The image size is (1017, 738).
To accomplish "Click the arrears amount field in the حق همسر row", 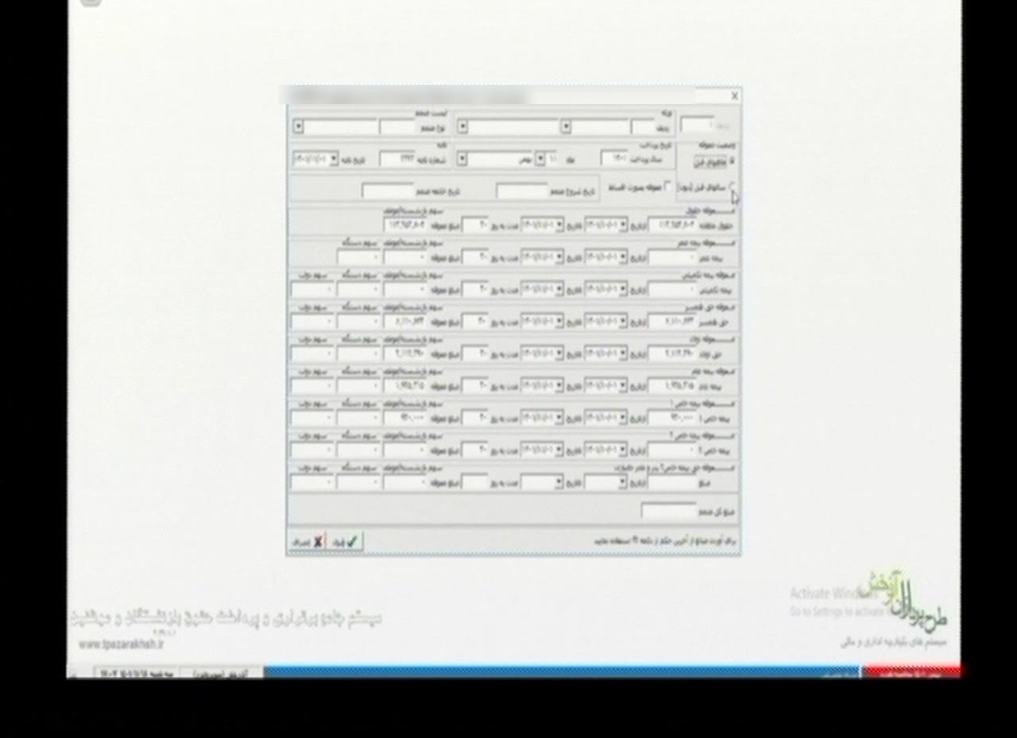I will (405, 322).
